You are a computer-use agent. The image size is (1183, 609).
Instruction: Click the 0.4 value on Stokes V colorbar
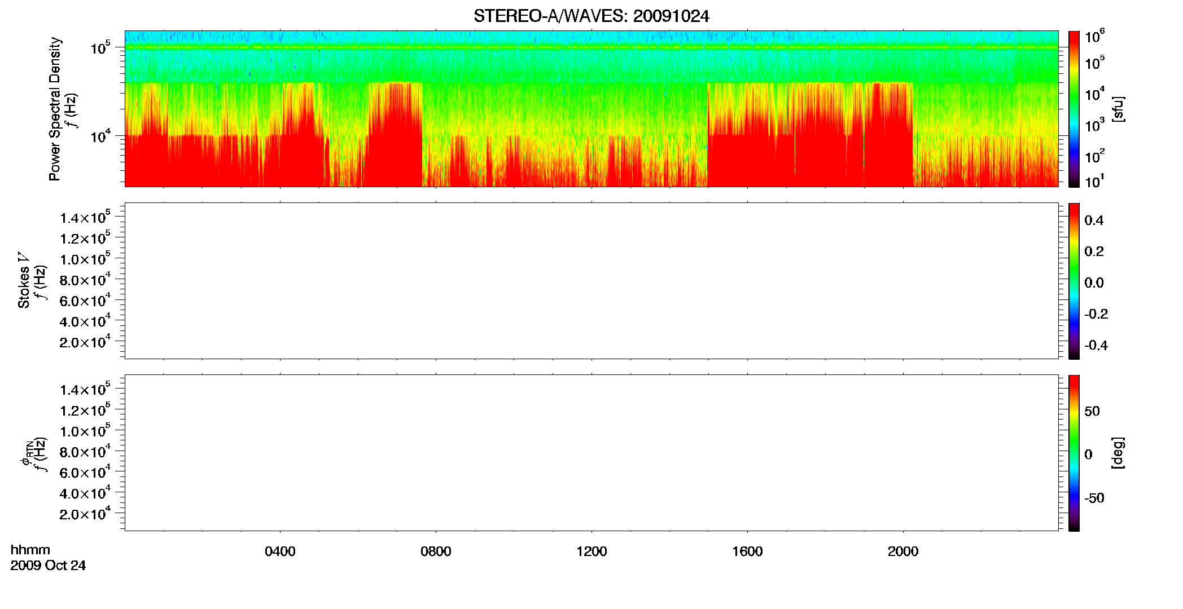[1094, 220]
